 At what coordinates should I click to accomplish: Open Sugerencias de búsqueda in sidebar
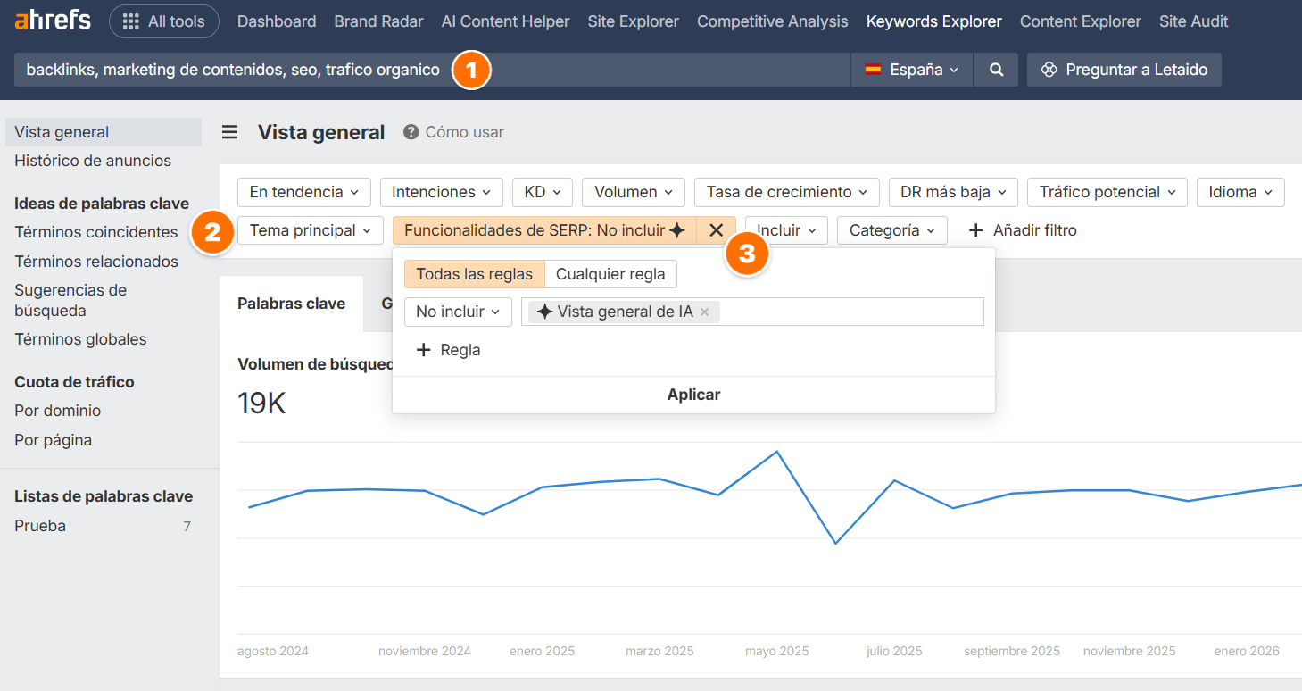click(70, 300)
